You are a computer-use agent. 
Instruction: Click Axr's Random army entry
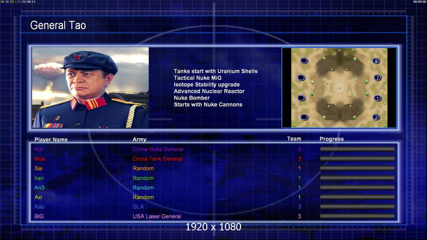143,197
